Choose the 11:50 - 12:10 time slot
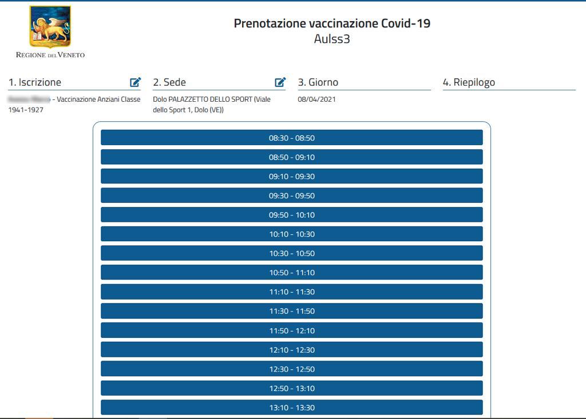This screenshot has height=419, width=586. coord(292,330)
